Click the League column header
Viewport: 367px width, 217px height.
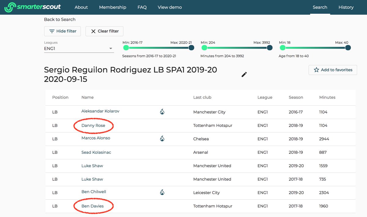tap(265, 97)
